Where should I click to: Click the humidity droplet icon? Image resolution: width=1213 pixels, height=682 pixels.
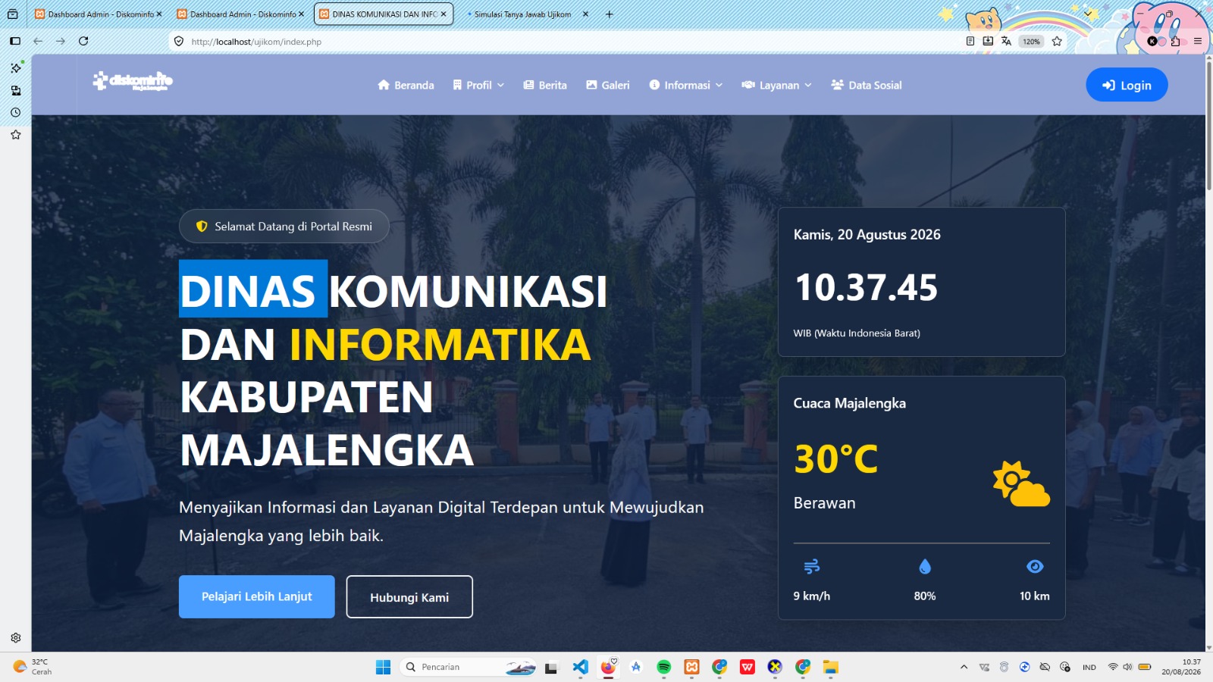(925, 566)
